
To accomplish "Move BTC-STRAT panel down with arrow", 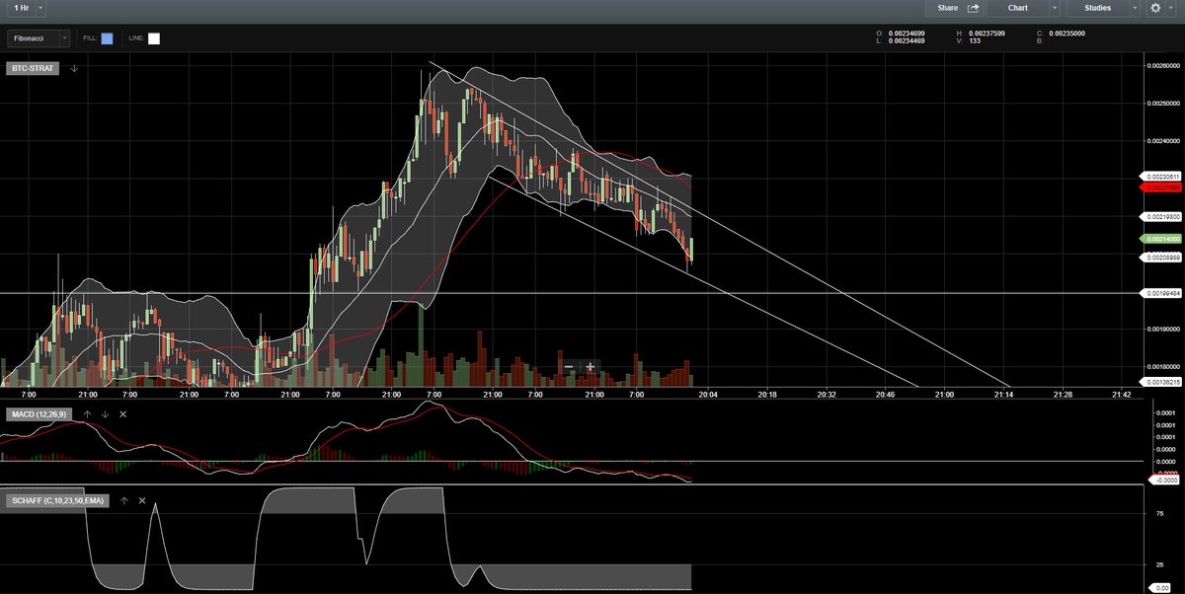I will tap(74, 68).
